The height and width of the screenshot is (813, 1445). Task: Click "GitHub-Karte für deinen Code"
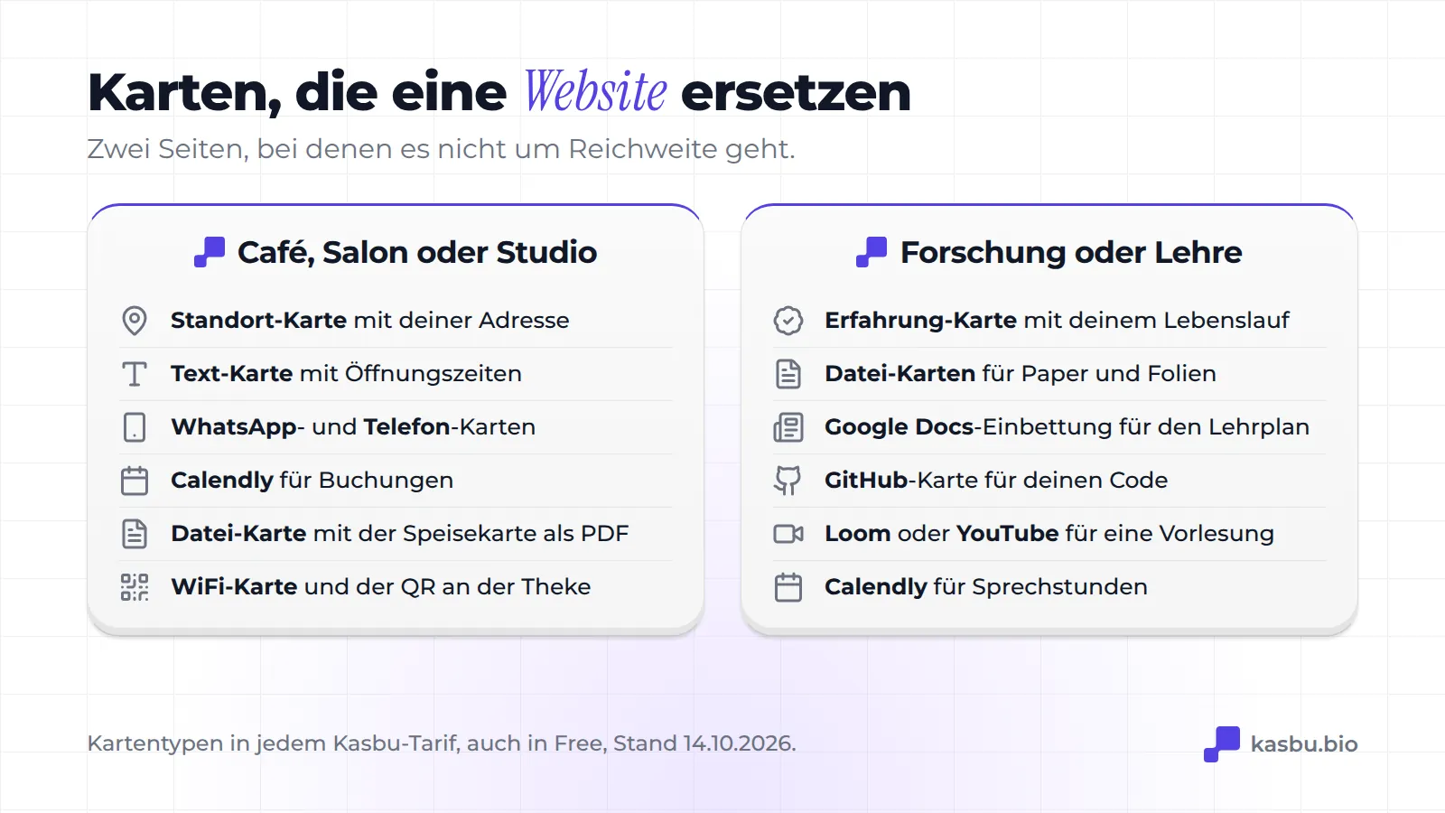click(996, 481)
